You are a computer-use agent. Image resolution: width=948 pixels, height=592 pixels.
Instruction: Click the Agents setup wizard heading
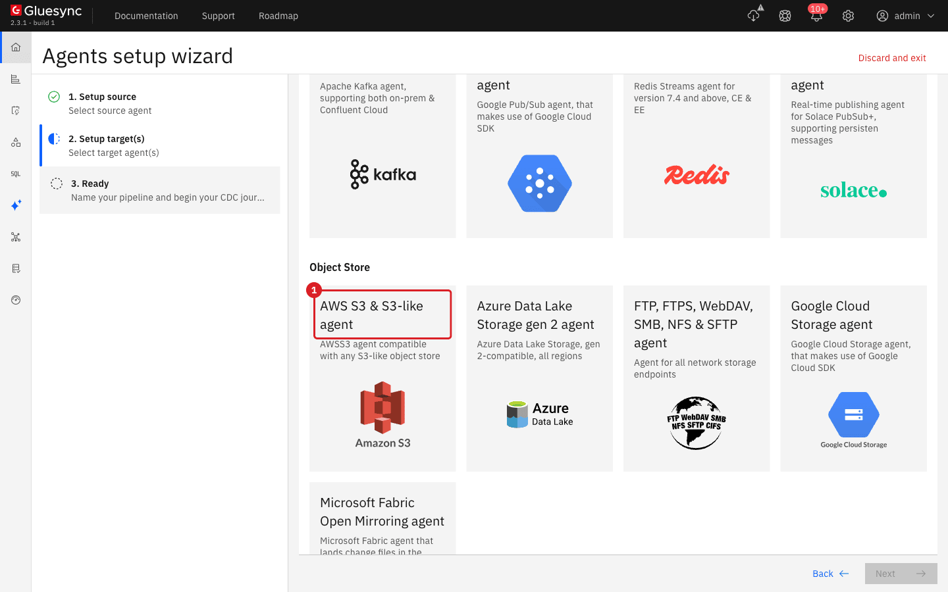pos(138,56)
